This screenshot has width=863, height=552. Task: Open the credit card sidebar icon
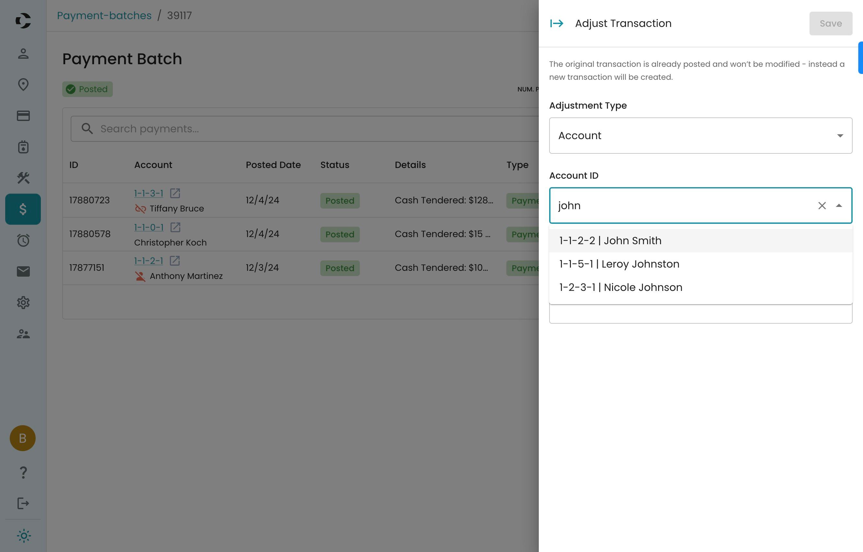pyautogui.click(x=23, y=116)
